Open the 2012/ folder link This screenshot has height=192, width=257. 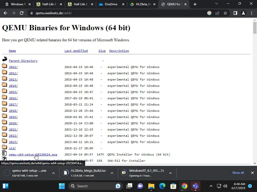[x=13, y=73]
